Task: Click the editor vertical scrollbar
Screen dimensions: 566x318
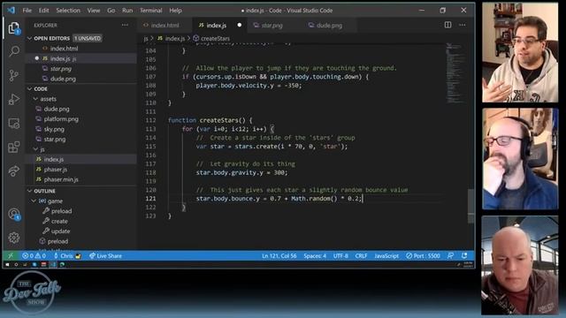Action: 470,206
